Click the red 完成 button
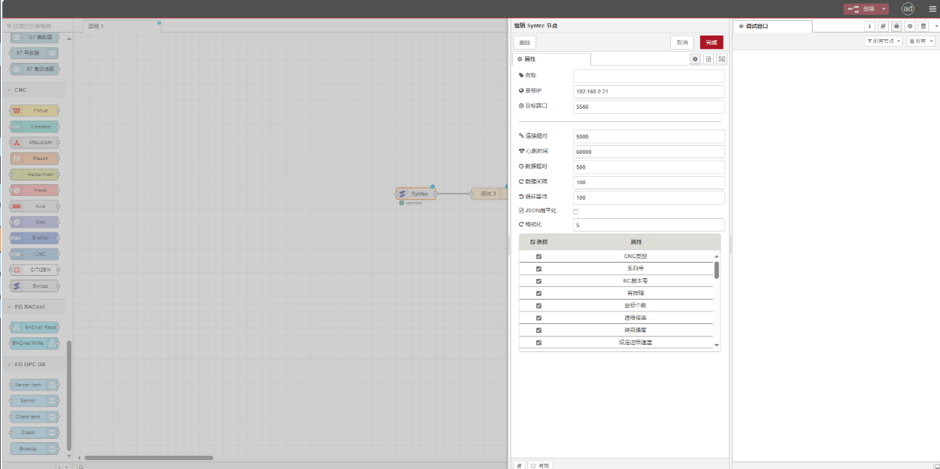This screenshot has width=940, height=469. [711, 43]
